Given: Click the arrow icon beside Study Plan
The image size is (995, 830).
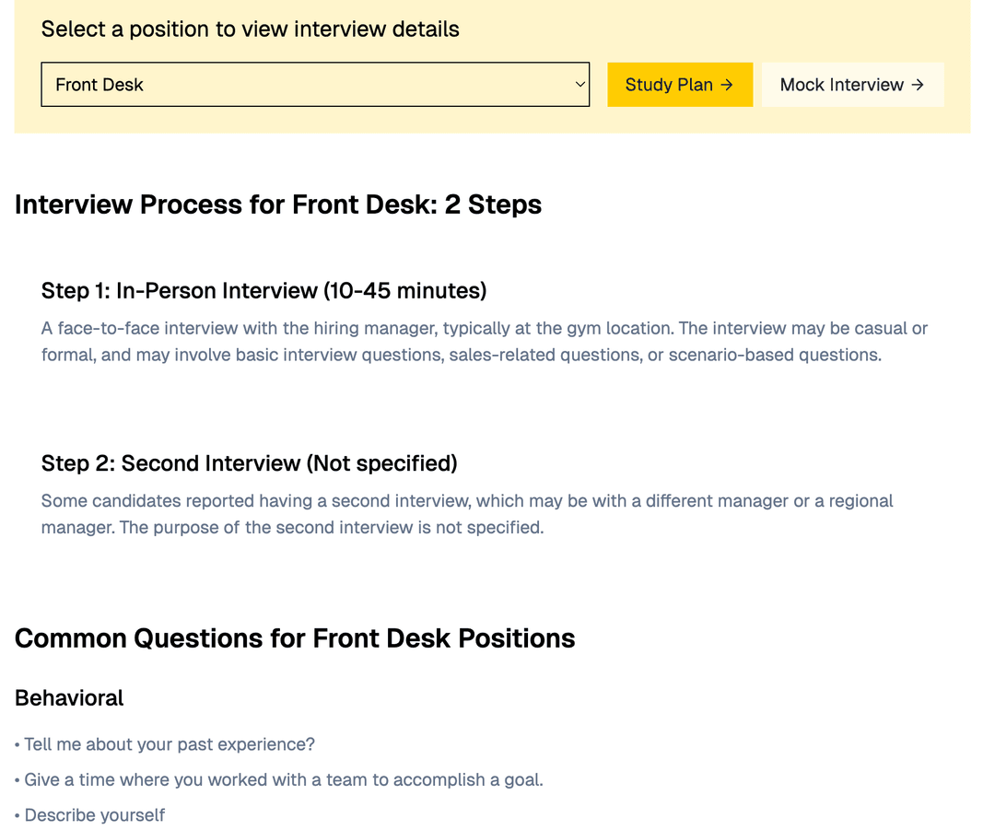Looking at the screenshot, I should [x=727, y=85].
